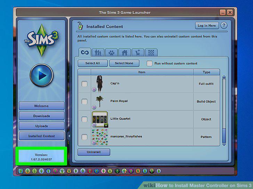Launch the game with the blue play button
The image size is (253, 189).
(x=42, y=75)
